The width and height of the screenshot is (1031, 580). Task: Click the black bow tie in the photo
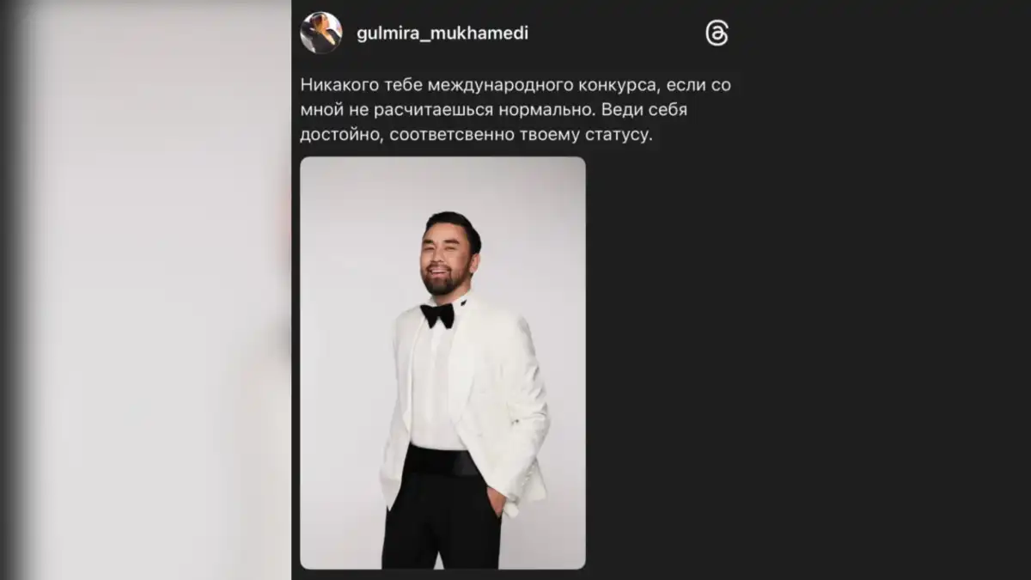point(437,314)
